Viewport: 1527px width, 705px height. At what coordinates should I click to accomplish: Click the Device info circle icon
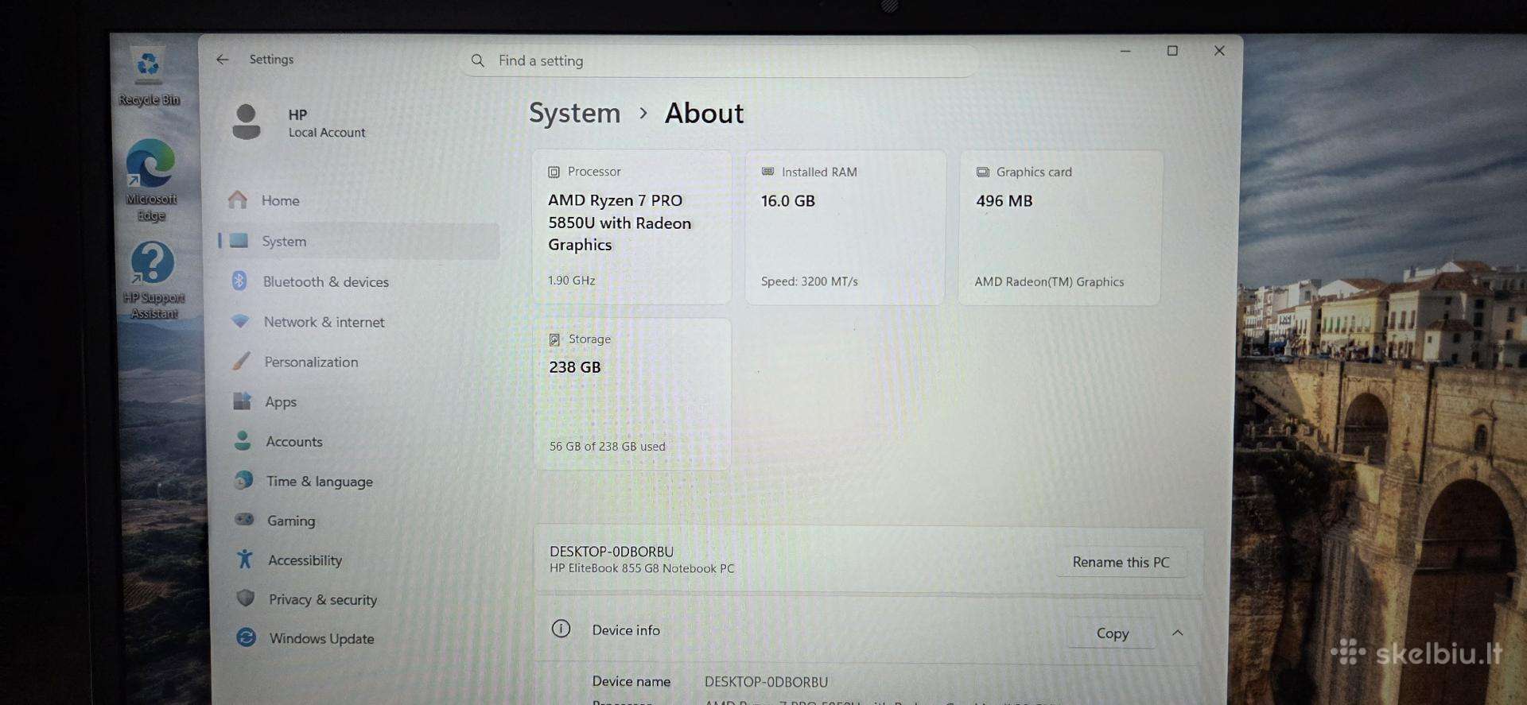561,629
